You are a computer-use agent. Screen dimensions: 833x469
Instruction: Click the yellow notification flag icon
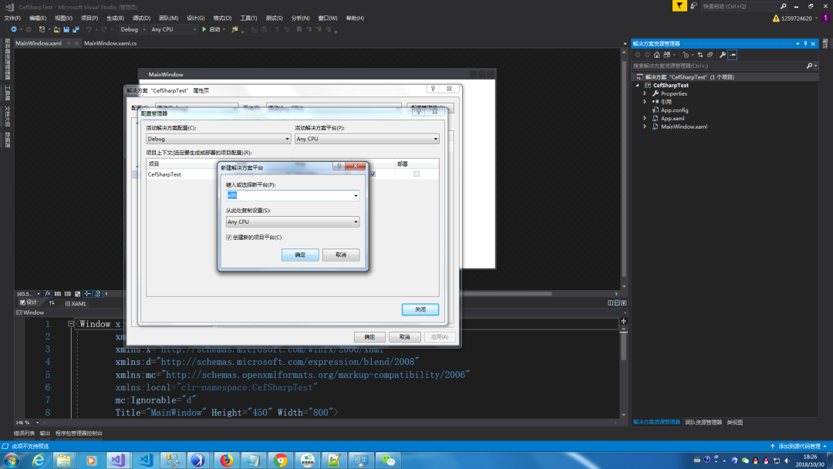(x=679, y=6)
